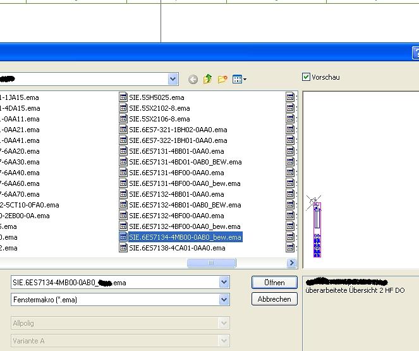Screen dimensions: 419x351
Task: Expand the file name dropdown arrow
Action: coord(224,282)
